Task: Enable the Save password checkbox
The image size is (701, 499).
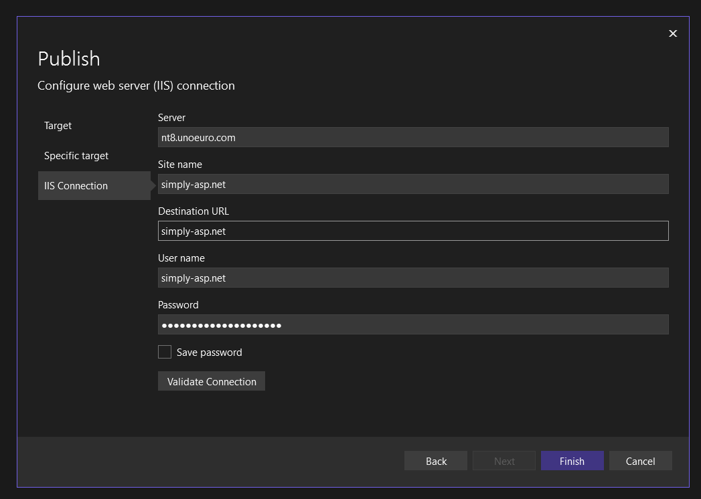Action: click(165, 352)
